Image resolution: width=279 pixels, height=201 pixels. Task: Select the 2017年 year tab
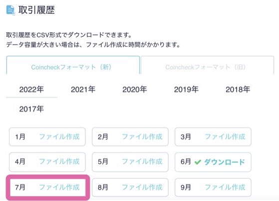(31, 109)
